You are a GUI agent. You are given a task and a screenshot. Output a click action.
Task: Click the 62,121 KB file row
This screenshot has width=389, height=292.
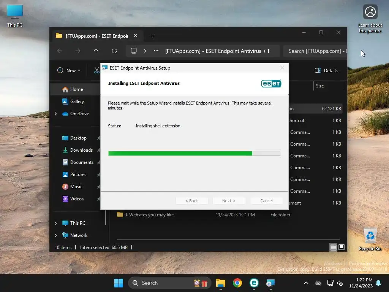point(315,109)
